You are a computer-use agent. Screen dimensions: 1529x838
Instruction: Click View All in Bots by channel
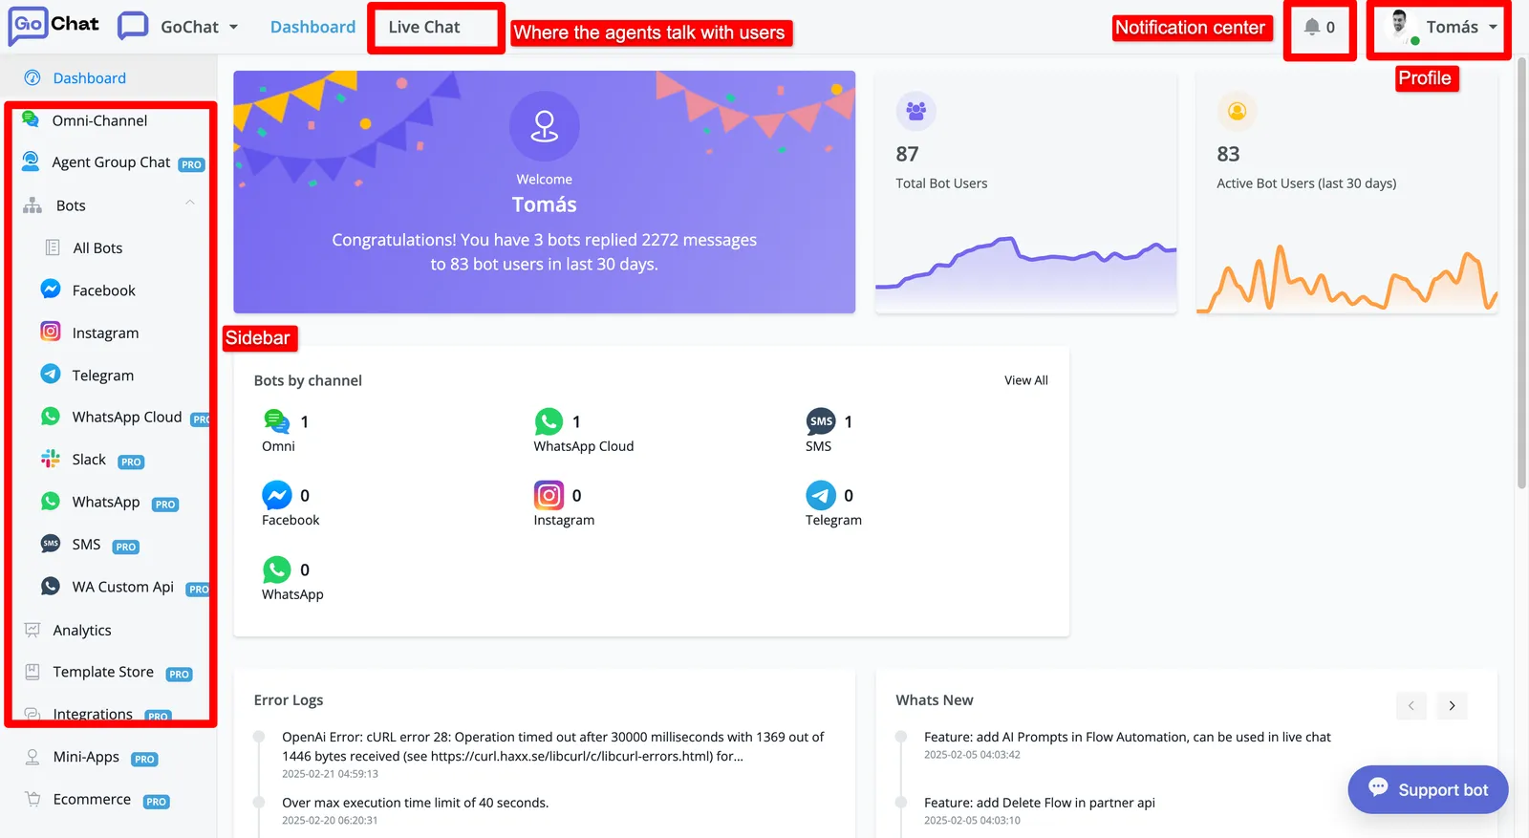(1026, 380)
